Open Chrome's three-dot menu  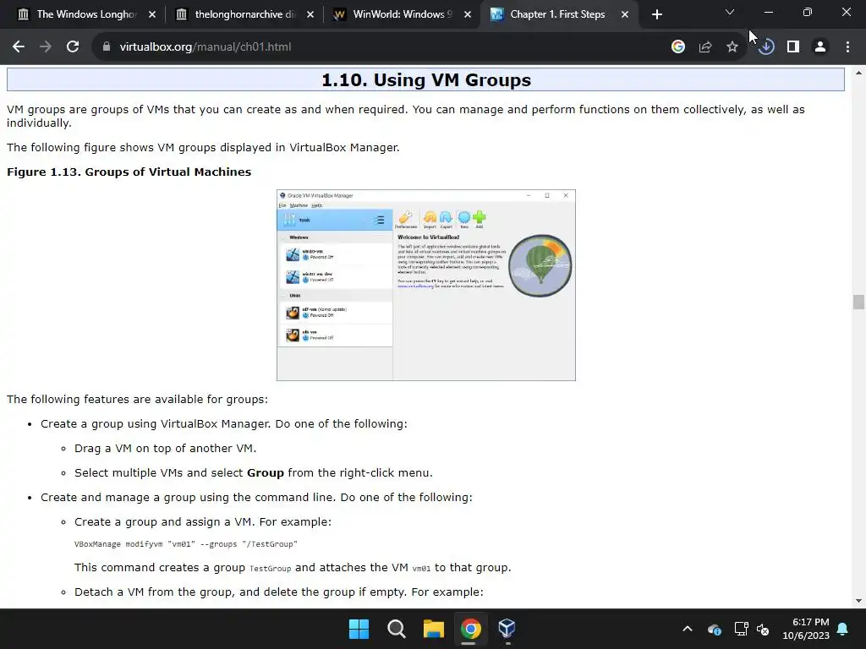847,47
